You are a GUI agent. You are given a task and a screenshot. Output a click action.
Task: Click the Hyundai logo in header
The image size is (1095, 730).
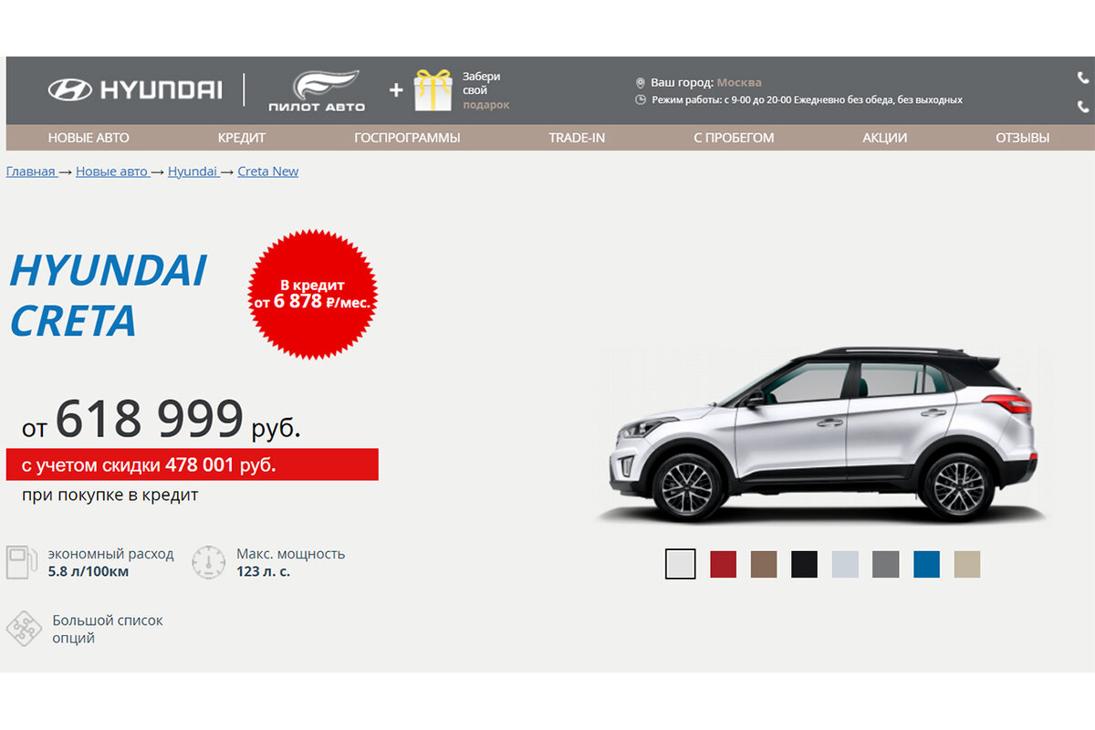pos(134,89)
